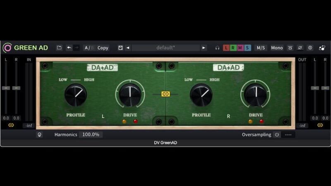Click the Harmonics label
331x186 pixels.
click(x=66, y=135)
